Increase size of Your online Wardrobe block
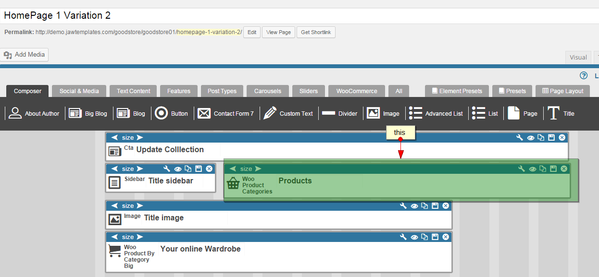 [x=140, y=237]
